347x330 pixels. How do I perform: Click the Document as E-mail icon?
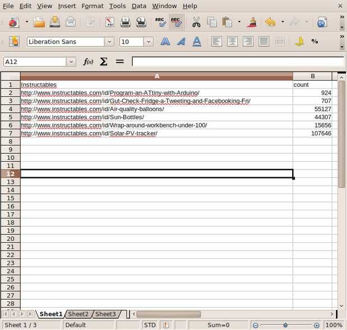pyautogui.click(x=71, y=22)
